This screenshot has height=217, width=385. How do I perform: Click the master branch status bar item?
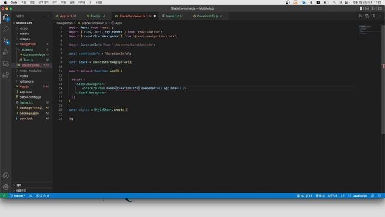[x=17, y=195]
